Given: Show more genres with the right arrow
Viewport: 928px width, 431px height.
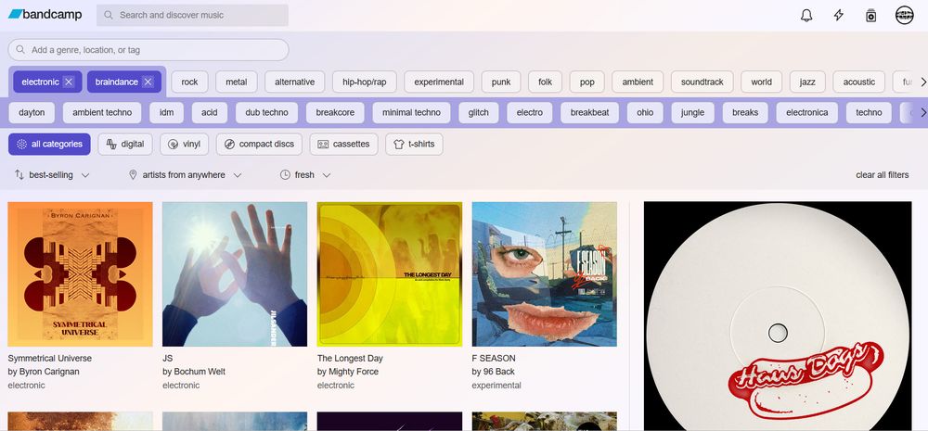Looking at the screenshot, I should tap(922, 82).
